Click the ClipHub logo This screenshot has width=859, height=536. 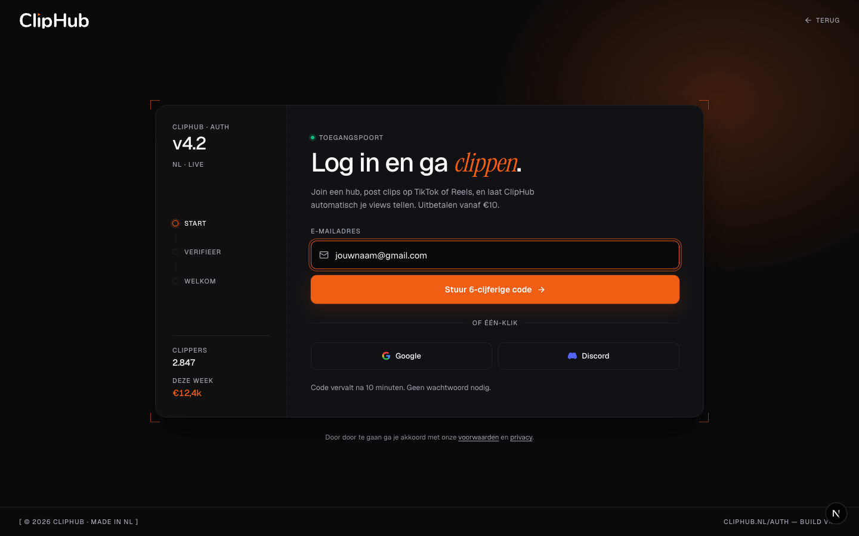pyautogui.click(x=54, y=20)
